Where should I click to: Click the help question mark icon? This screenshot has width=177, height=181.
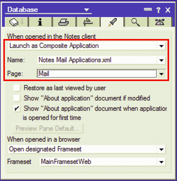[x=158, y=10]
